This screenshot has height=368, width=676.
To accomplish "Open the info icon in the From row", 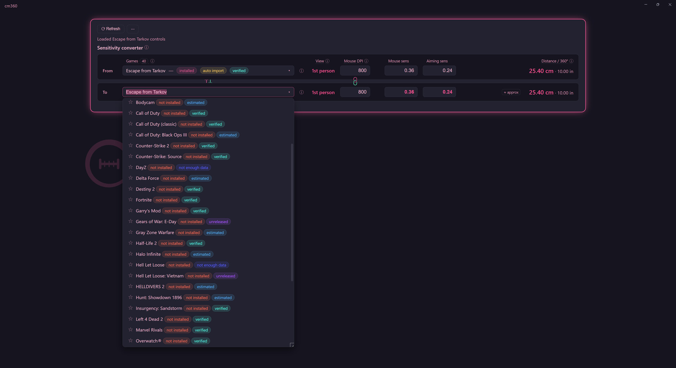I will coord(302,71).
